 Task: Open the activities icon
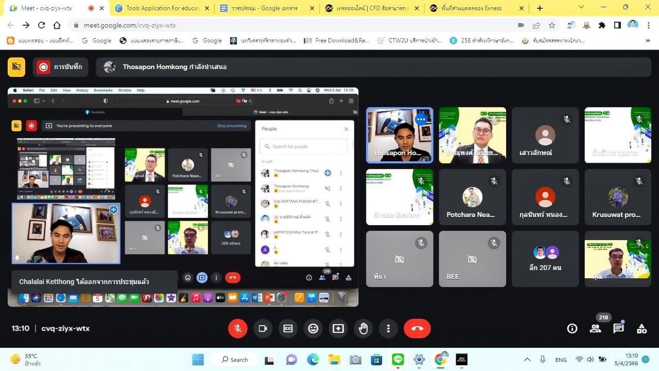641,328
